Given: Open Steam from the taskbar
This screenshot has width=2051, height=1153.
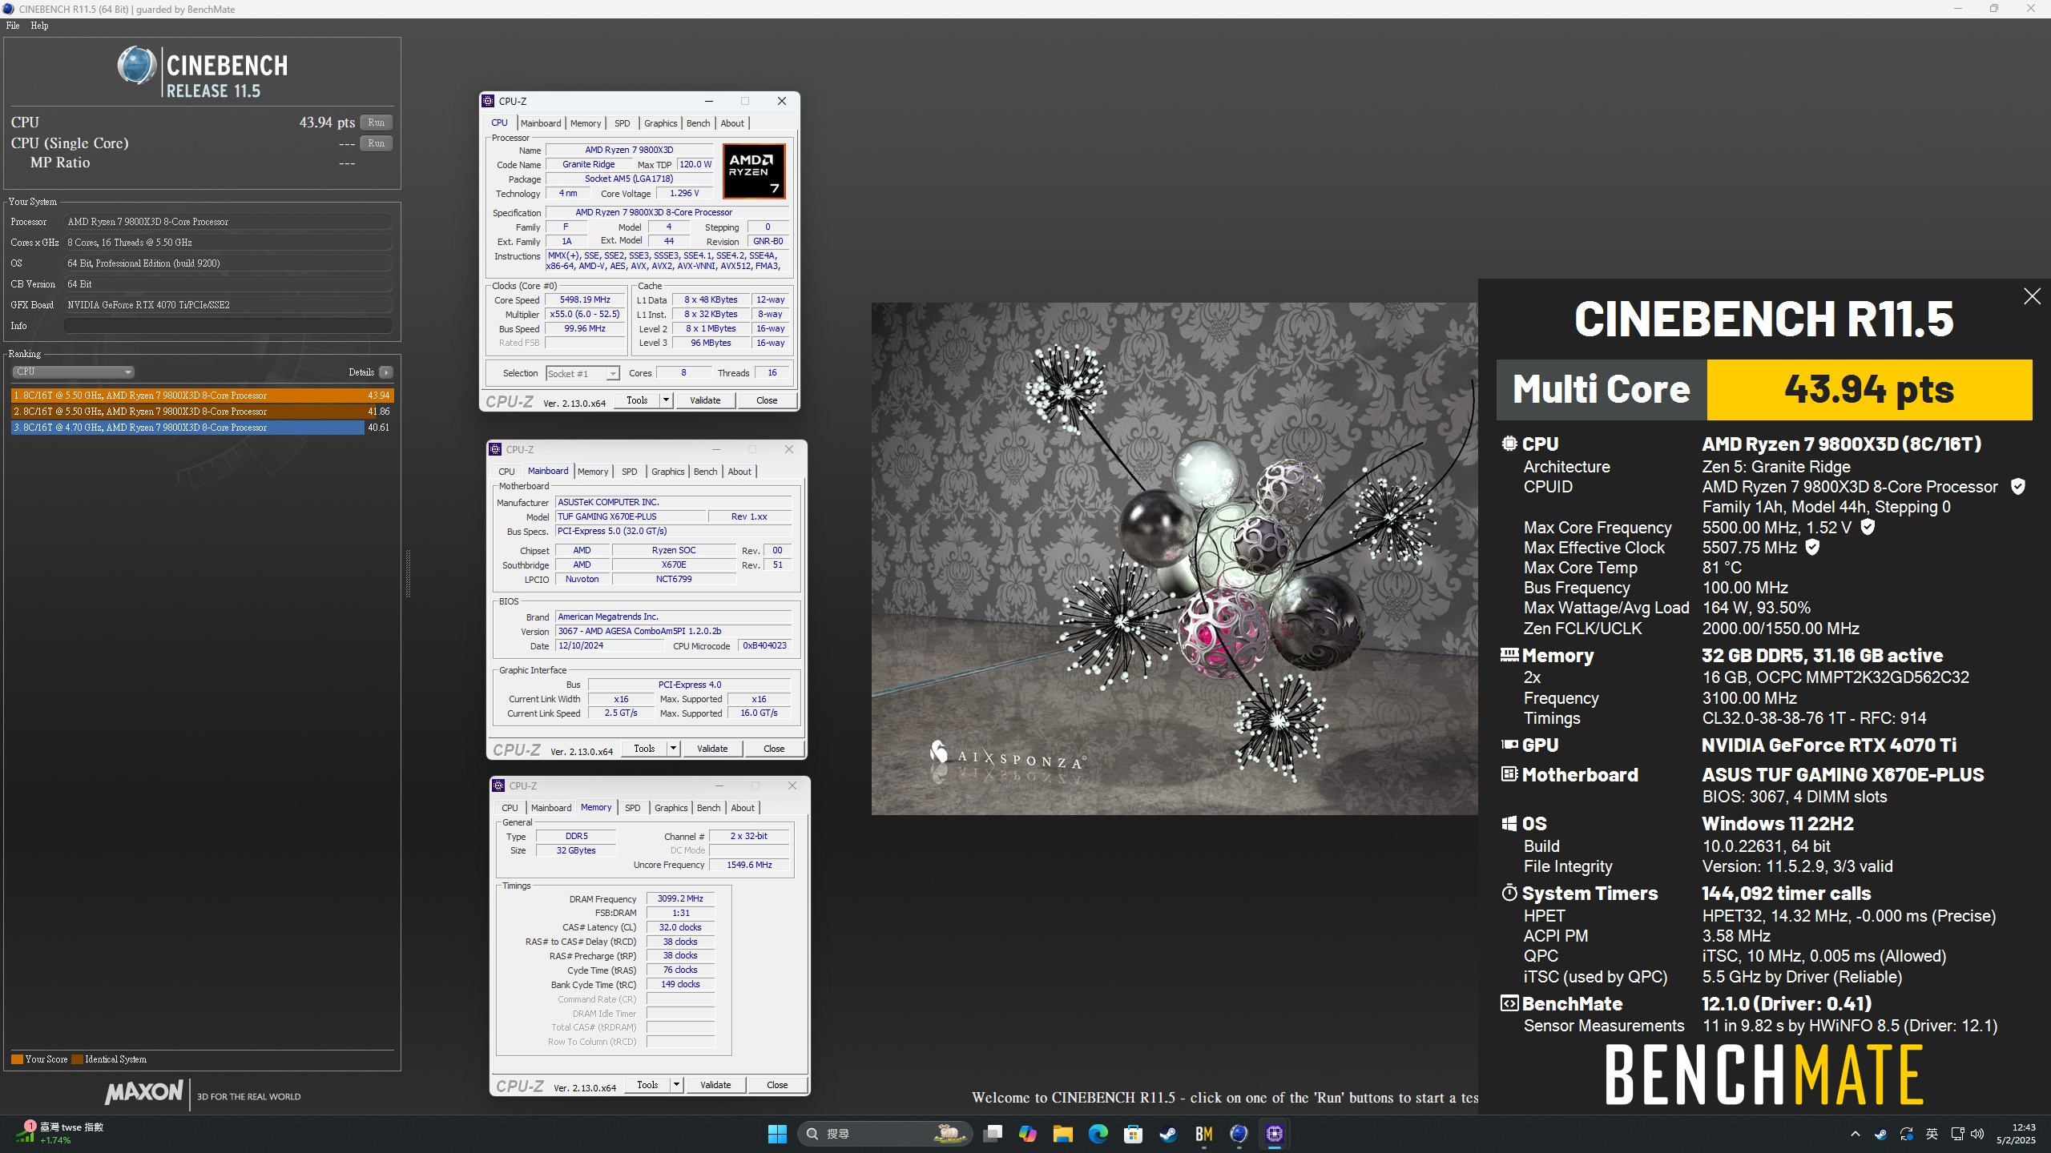Looking at the screenshot, I should (1168, 1134).
